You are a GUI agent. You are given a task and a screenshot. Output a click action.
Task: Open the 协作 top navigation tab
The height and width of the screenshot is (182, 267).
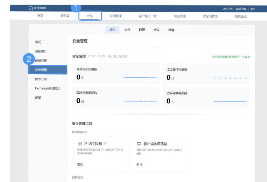(x=90, y=16)
